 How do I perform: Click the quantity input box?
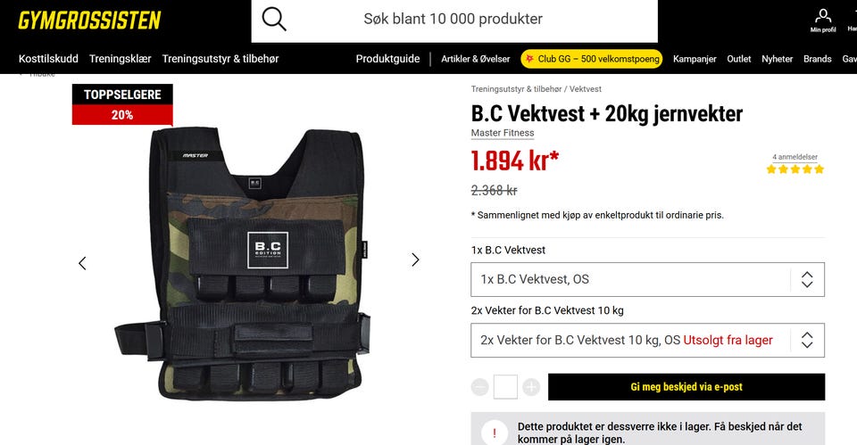(505, 387)
